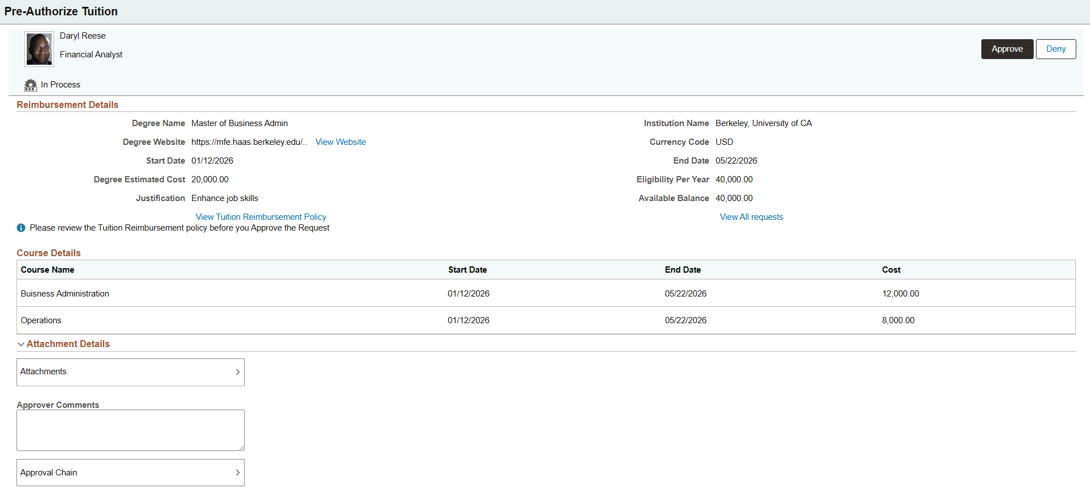Viewport: 1090px width, 501px height.
Task: Click the Operations row end date 05/22/2026
Action: pos(686,320)
